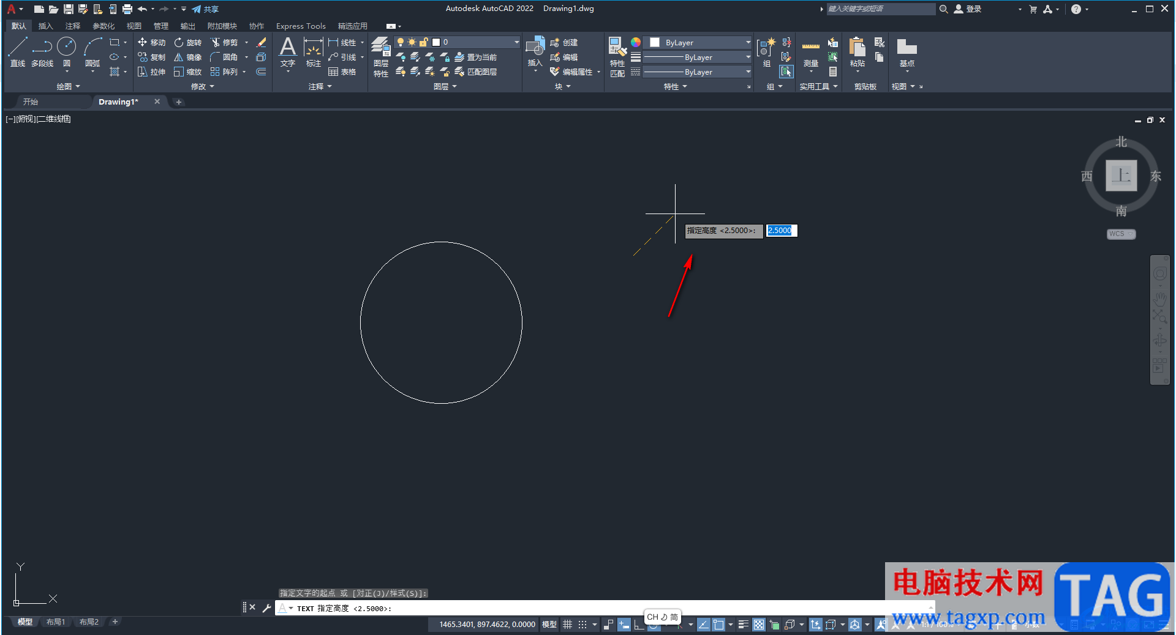The height and width of the screenshot is (635, 1176).
Task: Open the Text (文字) annotation tool
Action: tap(288, 52)
